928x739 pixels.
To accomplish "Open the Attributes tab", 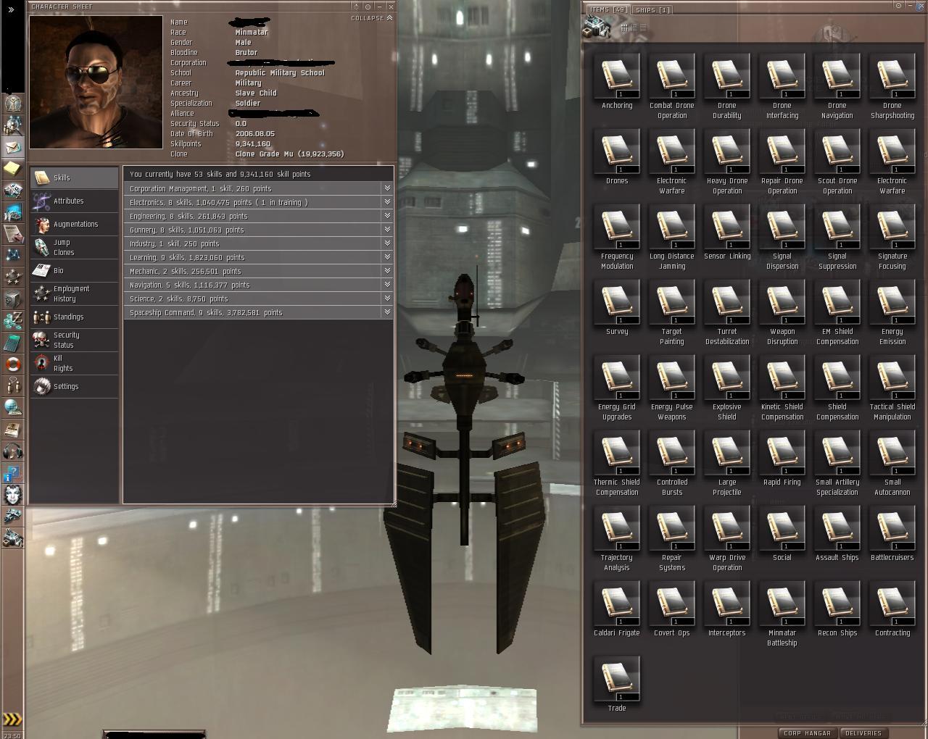I will (74, 201).
